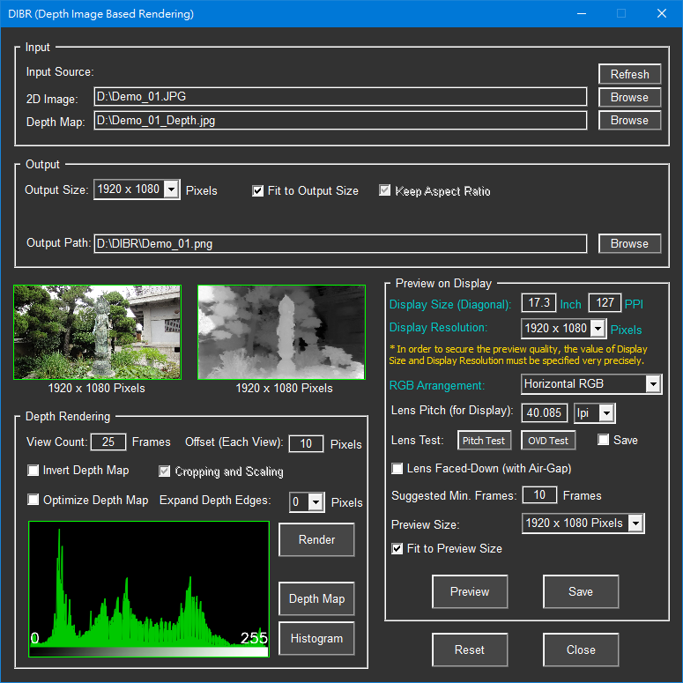Open the RGB Arrangement dropdown
The width and height of the screenshot is (683, 683).
click(652, 384)
